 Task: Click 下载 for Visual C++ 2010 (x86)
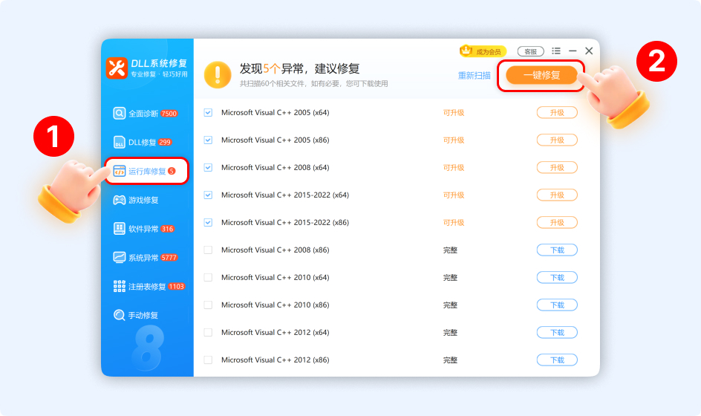coord(557,305)
